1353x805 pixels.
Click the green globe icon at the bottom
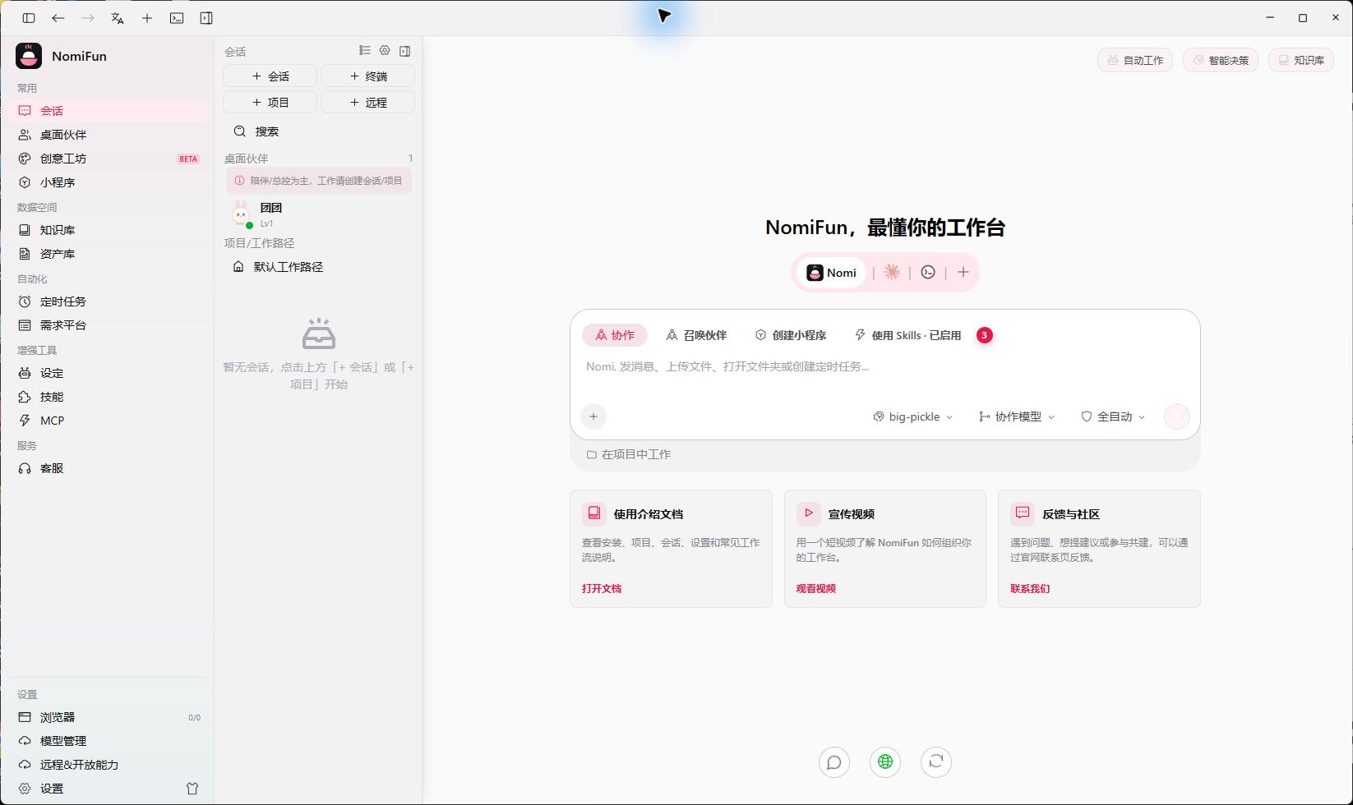coord(885,762)
